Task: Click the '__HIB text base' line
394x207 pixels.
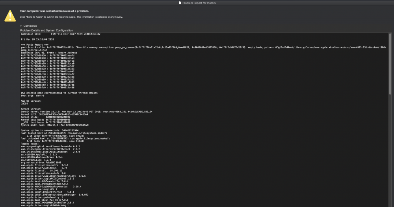Action: coord(45,123)
